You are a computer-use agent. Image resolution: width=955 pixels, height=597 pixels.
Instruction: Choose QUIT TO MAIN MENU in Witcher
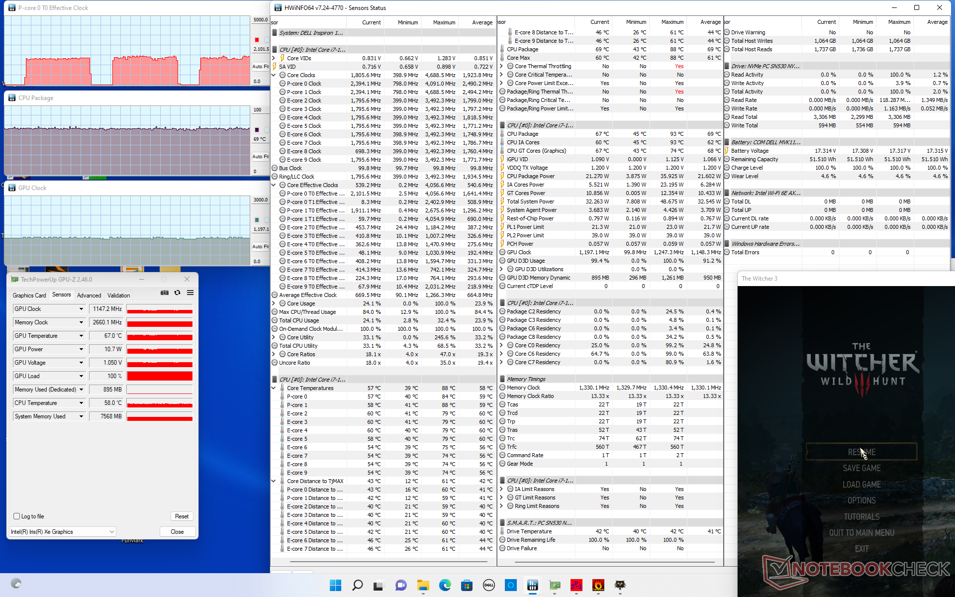coord(861,533)
